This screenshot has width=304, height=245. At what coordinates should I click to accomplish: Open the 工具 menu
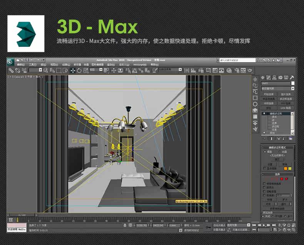[x=33, y=65]
